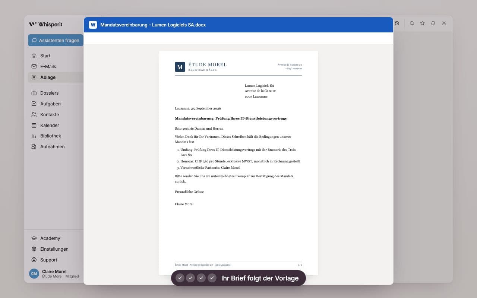This screenshot has height=298, width=477.
Task: Click the Support lifebuoy icon
Action: tap(34, 260)
